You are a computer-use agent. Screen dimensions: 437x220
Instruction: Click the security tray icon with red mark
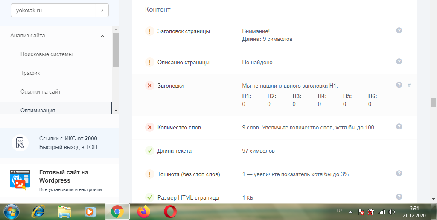coord(371,212)
